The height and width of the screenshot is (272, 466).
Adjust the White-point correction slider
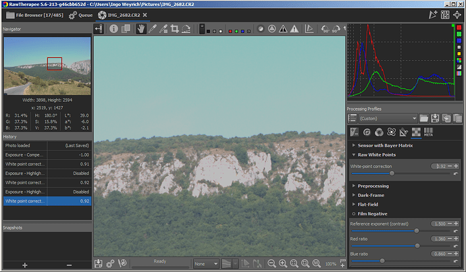392,173
